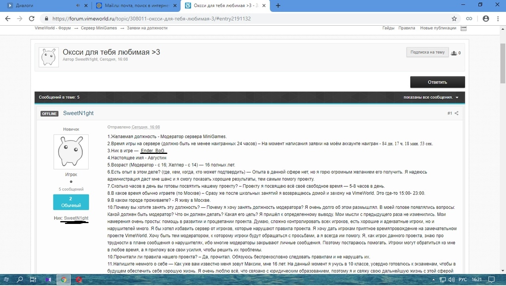This screenshot has width=506, height=286.
Task: Click the 5 сообщений count
Action: point(71,189)
